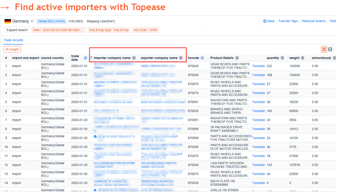Viewport: 341px width, 193px height.
Task: Expand the amount(usd) column plus icon
Action: (x=334, y=58)
